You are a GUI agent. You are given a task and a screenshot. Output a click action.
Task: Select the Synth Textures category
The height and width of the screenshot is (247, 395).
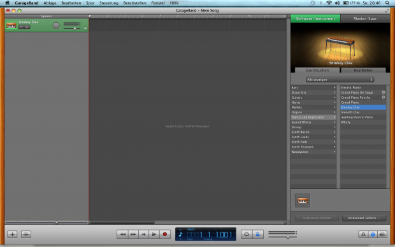coord(313,147)
